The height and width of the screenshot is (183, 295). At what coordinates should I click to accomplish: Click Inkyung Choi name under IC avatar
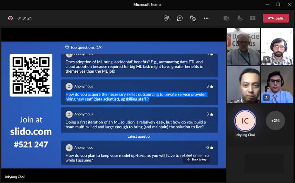click(x=245, y=135)
